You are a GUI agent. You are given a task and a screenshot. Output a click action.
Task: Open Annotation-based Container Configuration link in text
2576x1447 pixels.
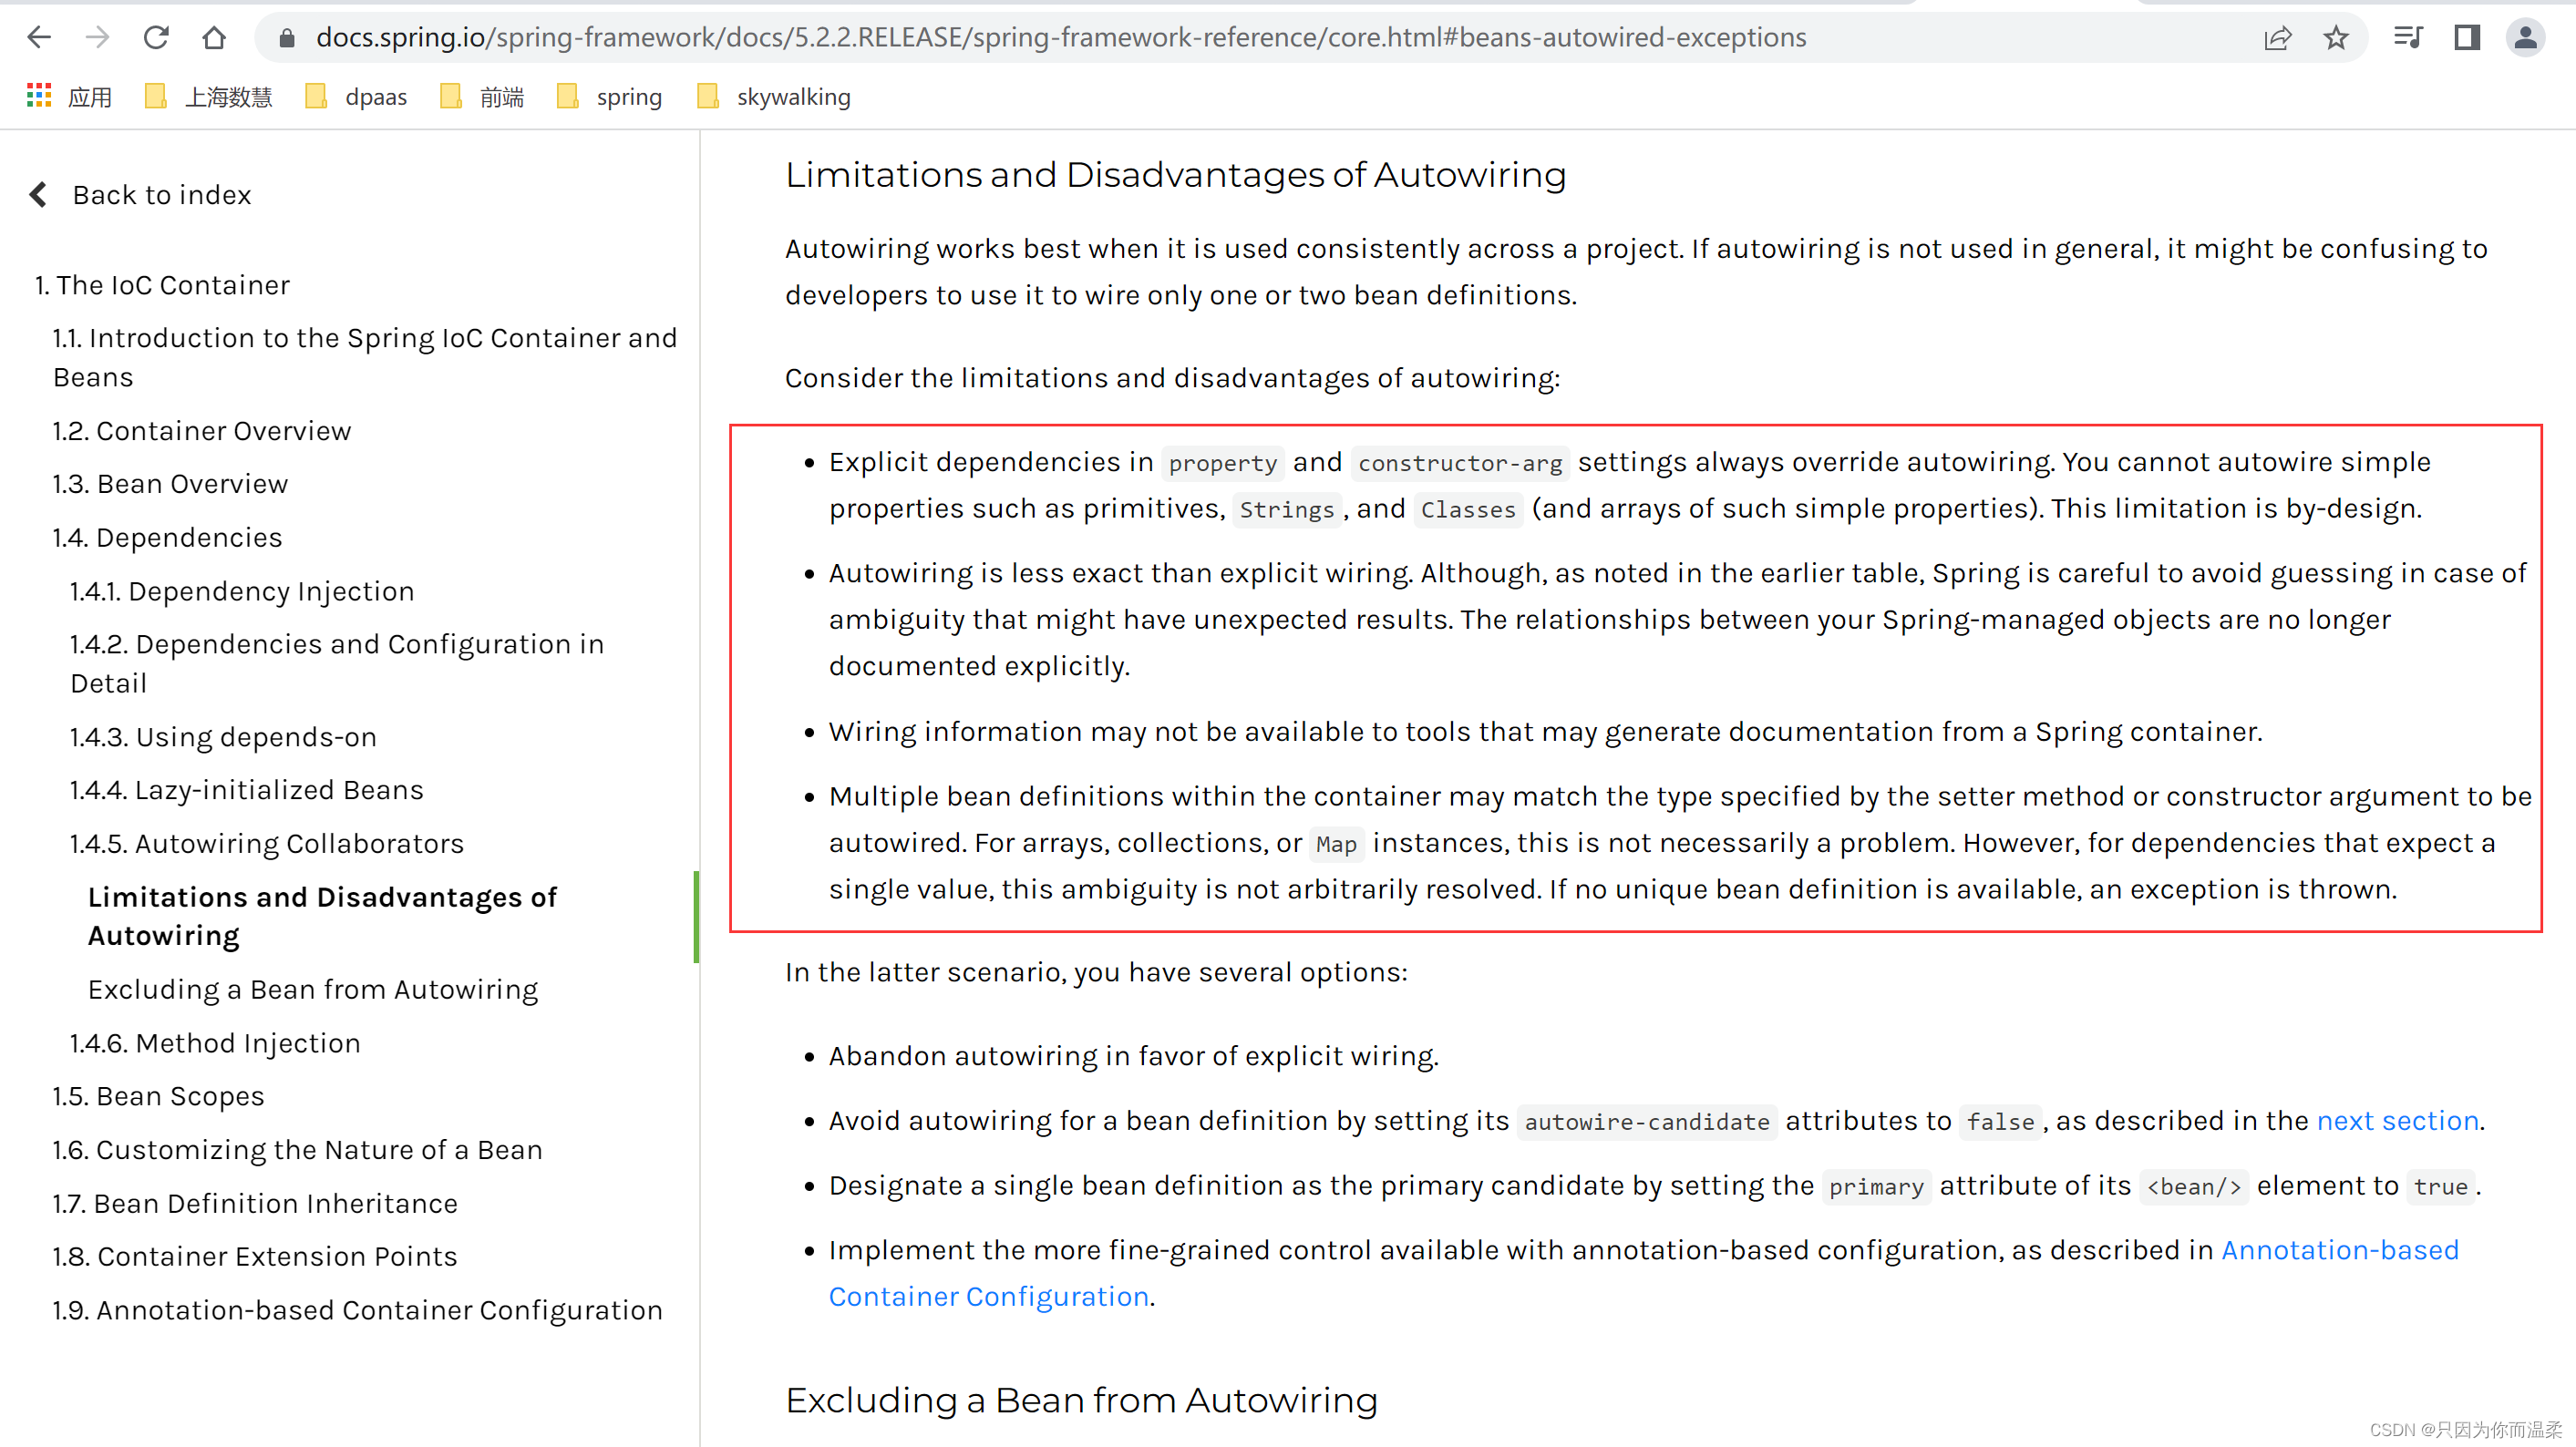point(2339,1250)
